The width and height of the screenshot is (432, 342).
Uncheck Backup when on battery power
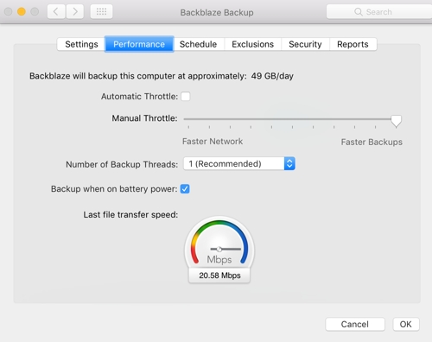[185, 189]
